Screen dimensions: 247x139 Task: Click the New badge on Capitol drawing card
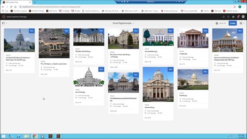tap(101, 69)
